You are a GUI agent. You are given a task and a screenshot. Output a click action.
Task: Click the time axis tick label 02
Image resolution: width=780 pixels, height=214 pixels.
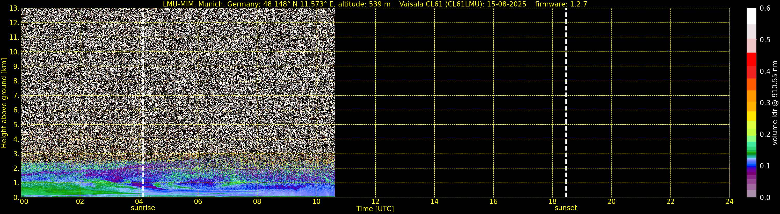point(80,202)
